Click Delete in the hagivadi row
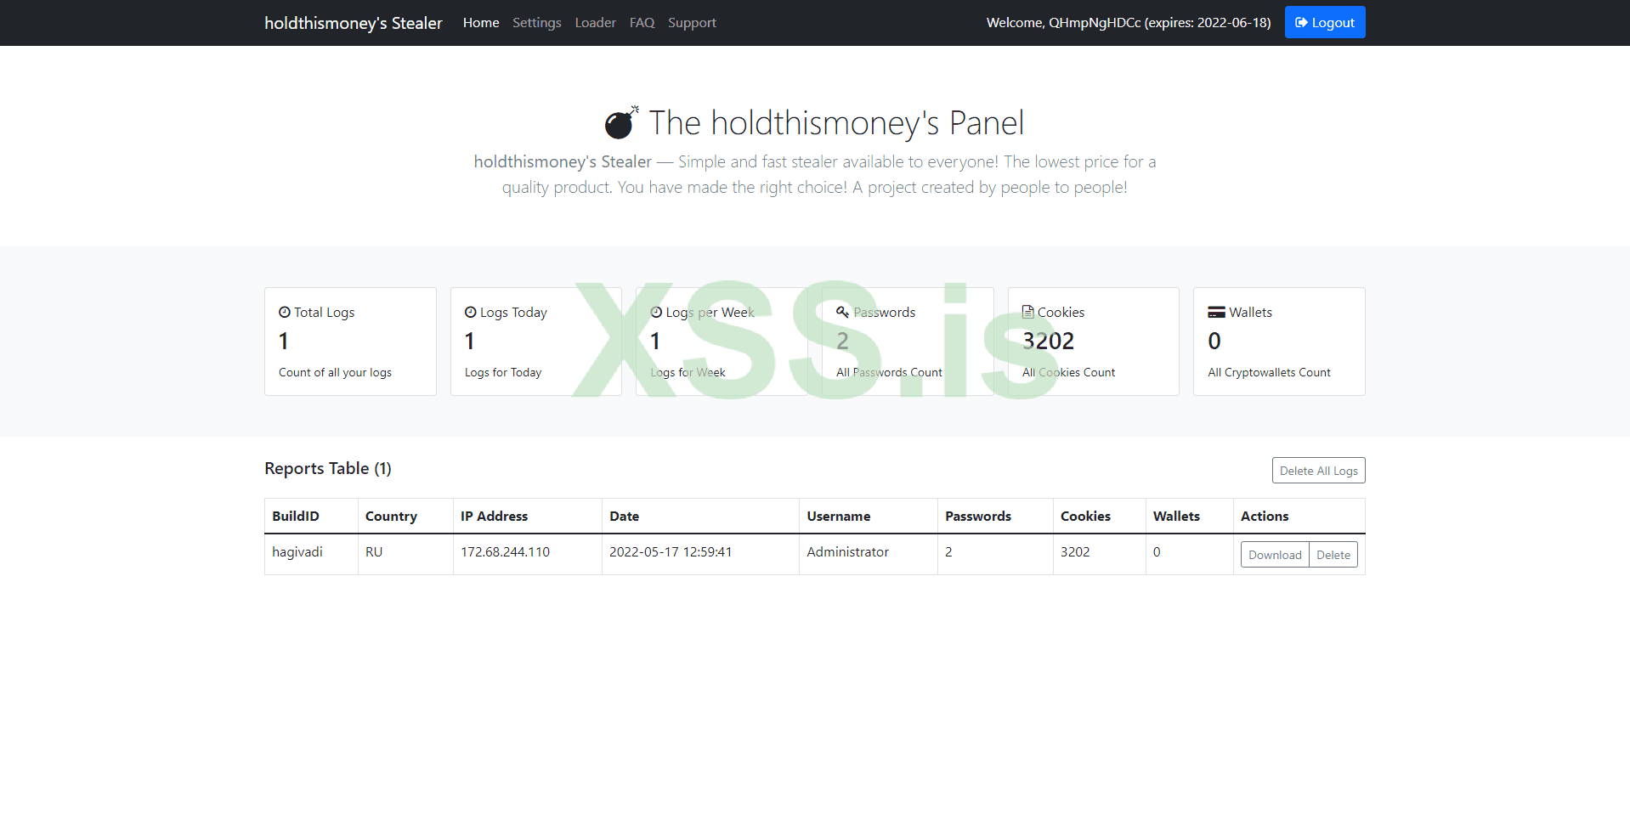The width and height of the screenshot is (1630, 819). pos(1333,555)
